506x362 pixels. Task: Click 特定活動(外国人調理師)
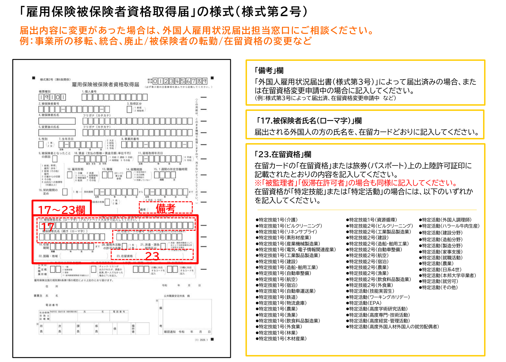445,220
